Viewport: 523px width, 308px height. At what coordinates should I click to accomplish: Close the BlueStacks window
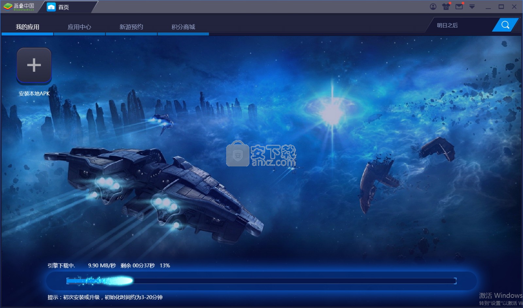pos(514,7)
